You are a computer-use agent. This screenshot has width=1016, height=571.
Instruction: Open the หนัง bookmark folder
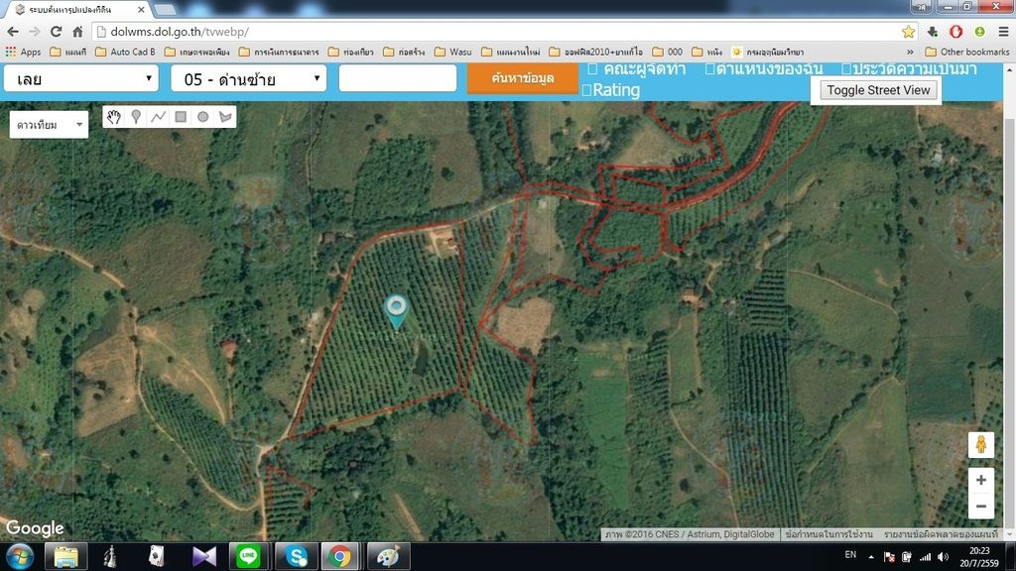tap(706, 52)
